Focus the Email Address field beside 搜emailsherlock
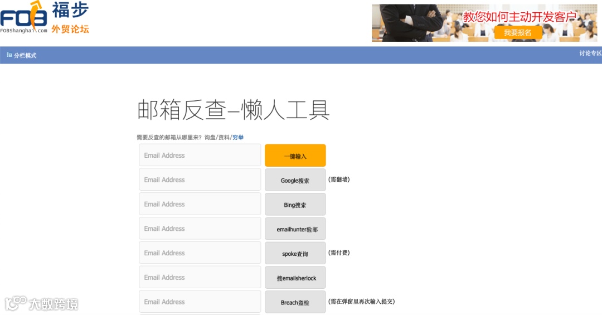Viewport: 602px width, 315px height. pyautogui.click(x=200, y=277)
